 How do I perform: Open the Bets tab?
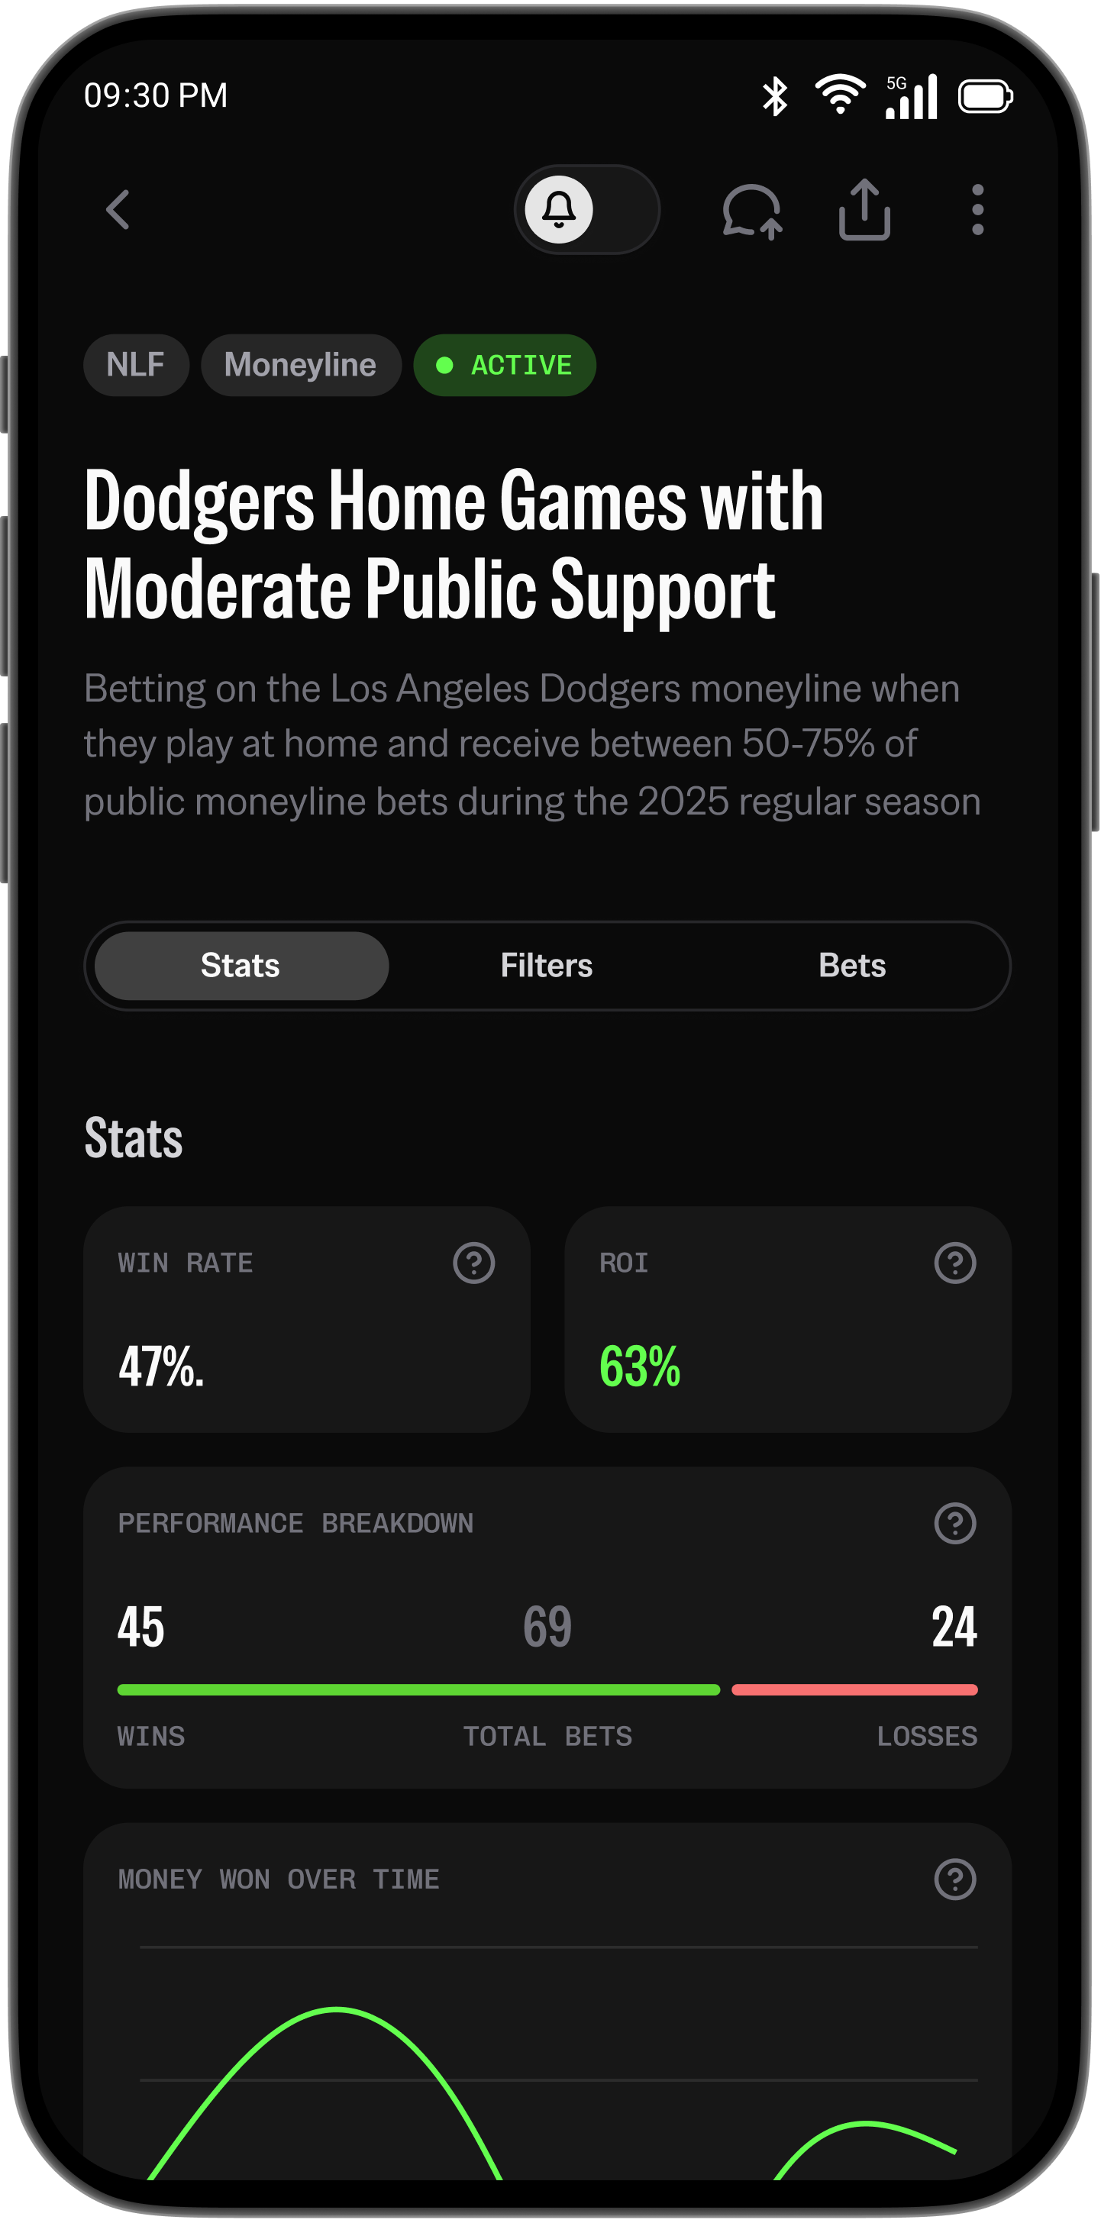[x=851, y=966]
